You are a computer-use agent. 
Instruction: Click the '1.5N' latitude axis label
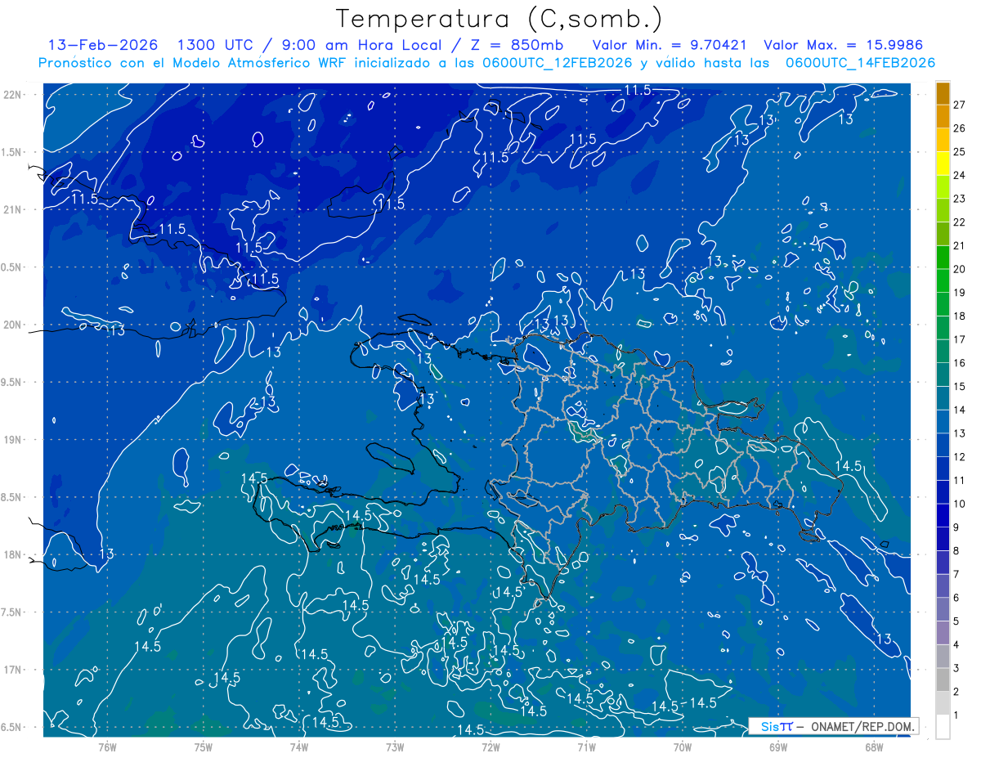click(x=11, y=152)
